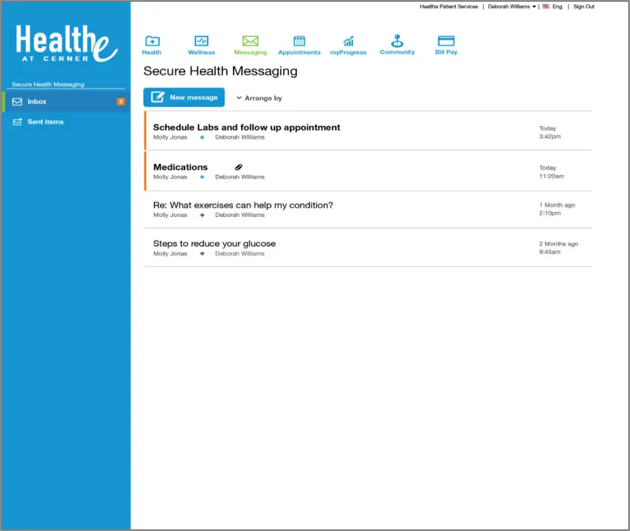The height and width of the screenshot is (531, 630).
Task: Select Sent items in the sidebar
Action: coord(45,122)
